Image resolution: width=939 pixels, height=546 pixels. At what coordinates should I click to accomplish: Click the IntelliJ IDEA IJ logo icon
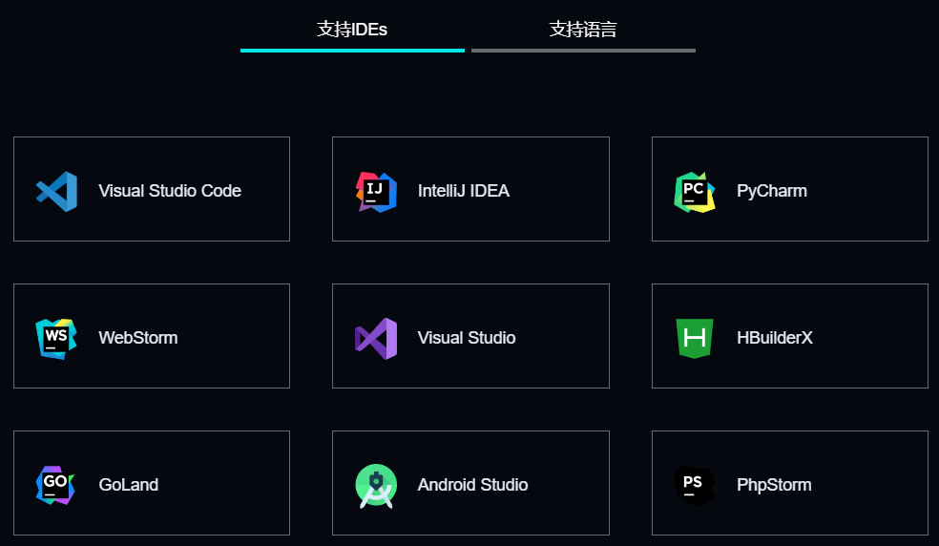(376, 192)
